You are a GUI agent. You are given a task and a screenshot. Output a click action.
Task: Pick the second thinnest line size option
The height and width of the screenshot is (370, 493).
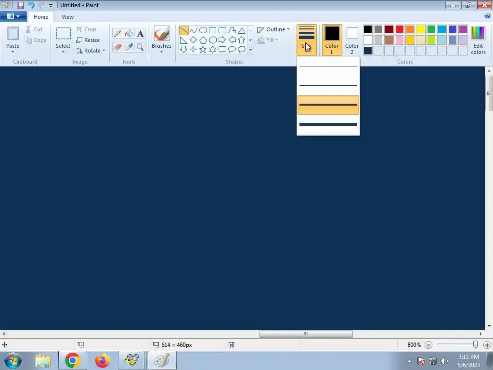328,85
